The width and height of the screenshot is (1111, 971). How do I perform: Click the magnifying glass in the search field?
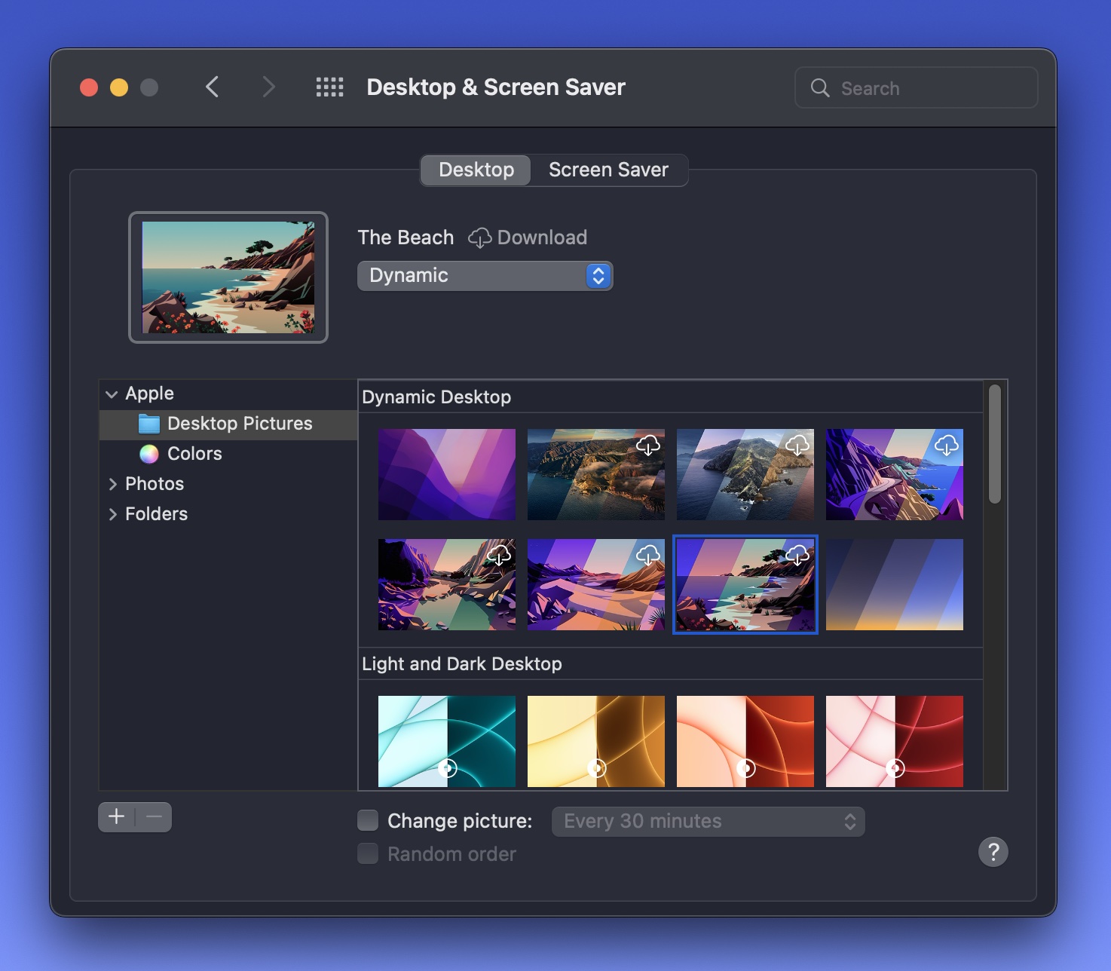(820, 87)
